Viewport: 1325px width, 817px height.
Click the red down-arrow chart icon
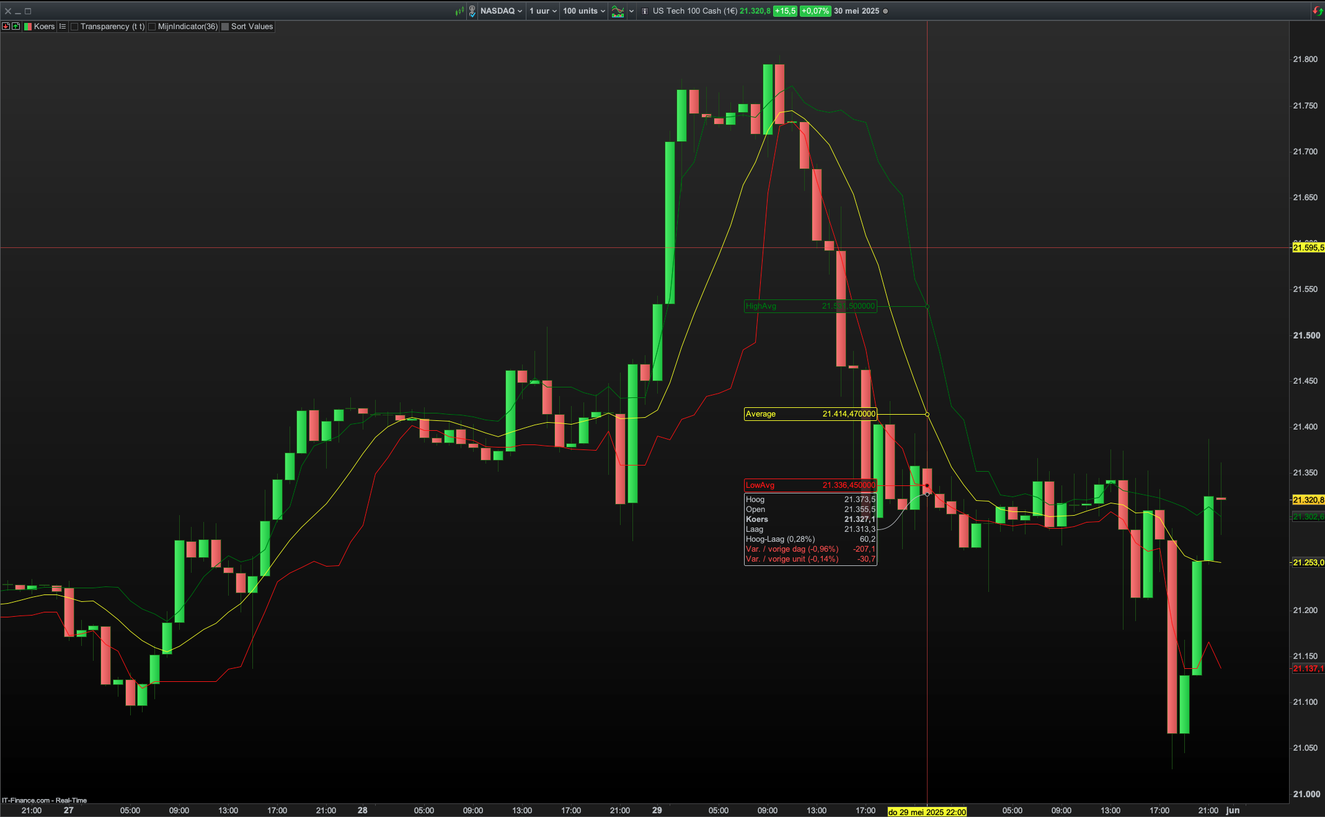click(x=6, y=27)
